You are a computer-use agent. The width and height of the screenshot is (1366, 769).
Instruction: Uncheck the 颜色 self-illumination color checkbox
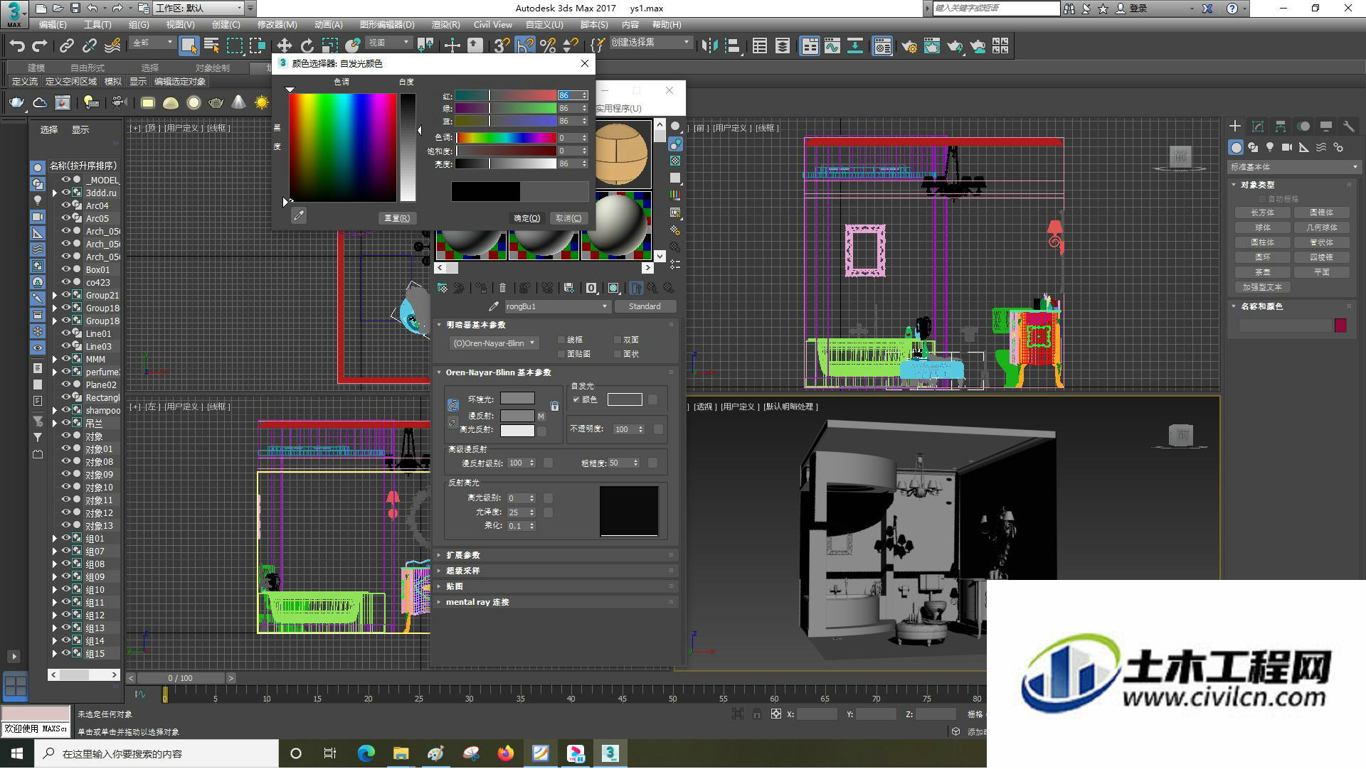(576, 399)
